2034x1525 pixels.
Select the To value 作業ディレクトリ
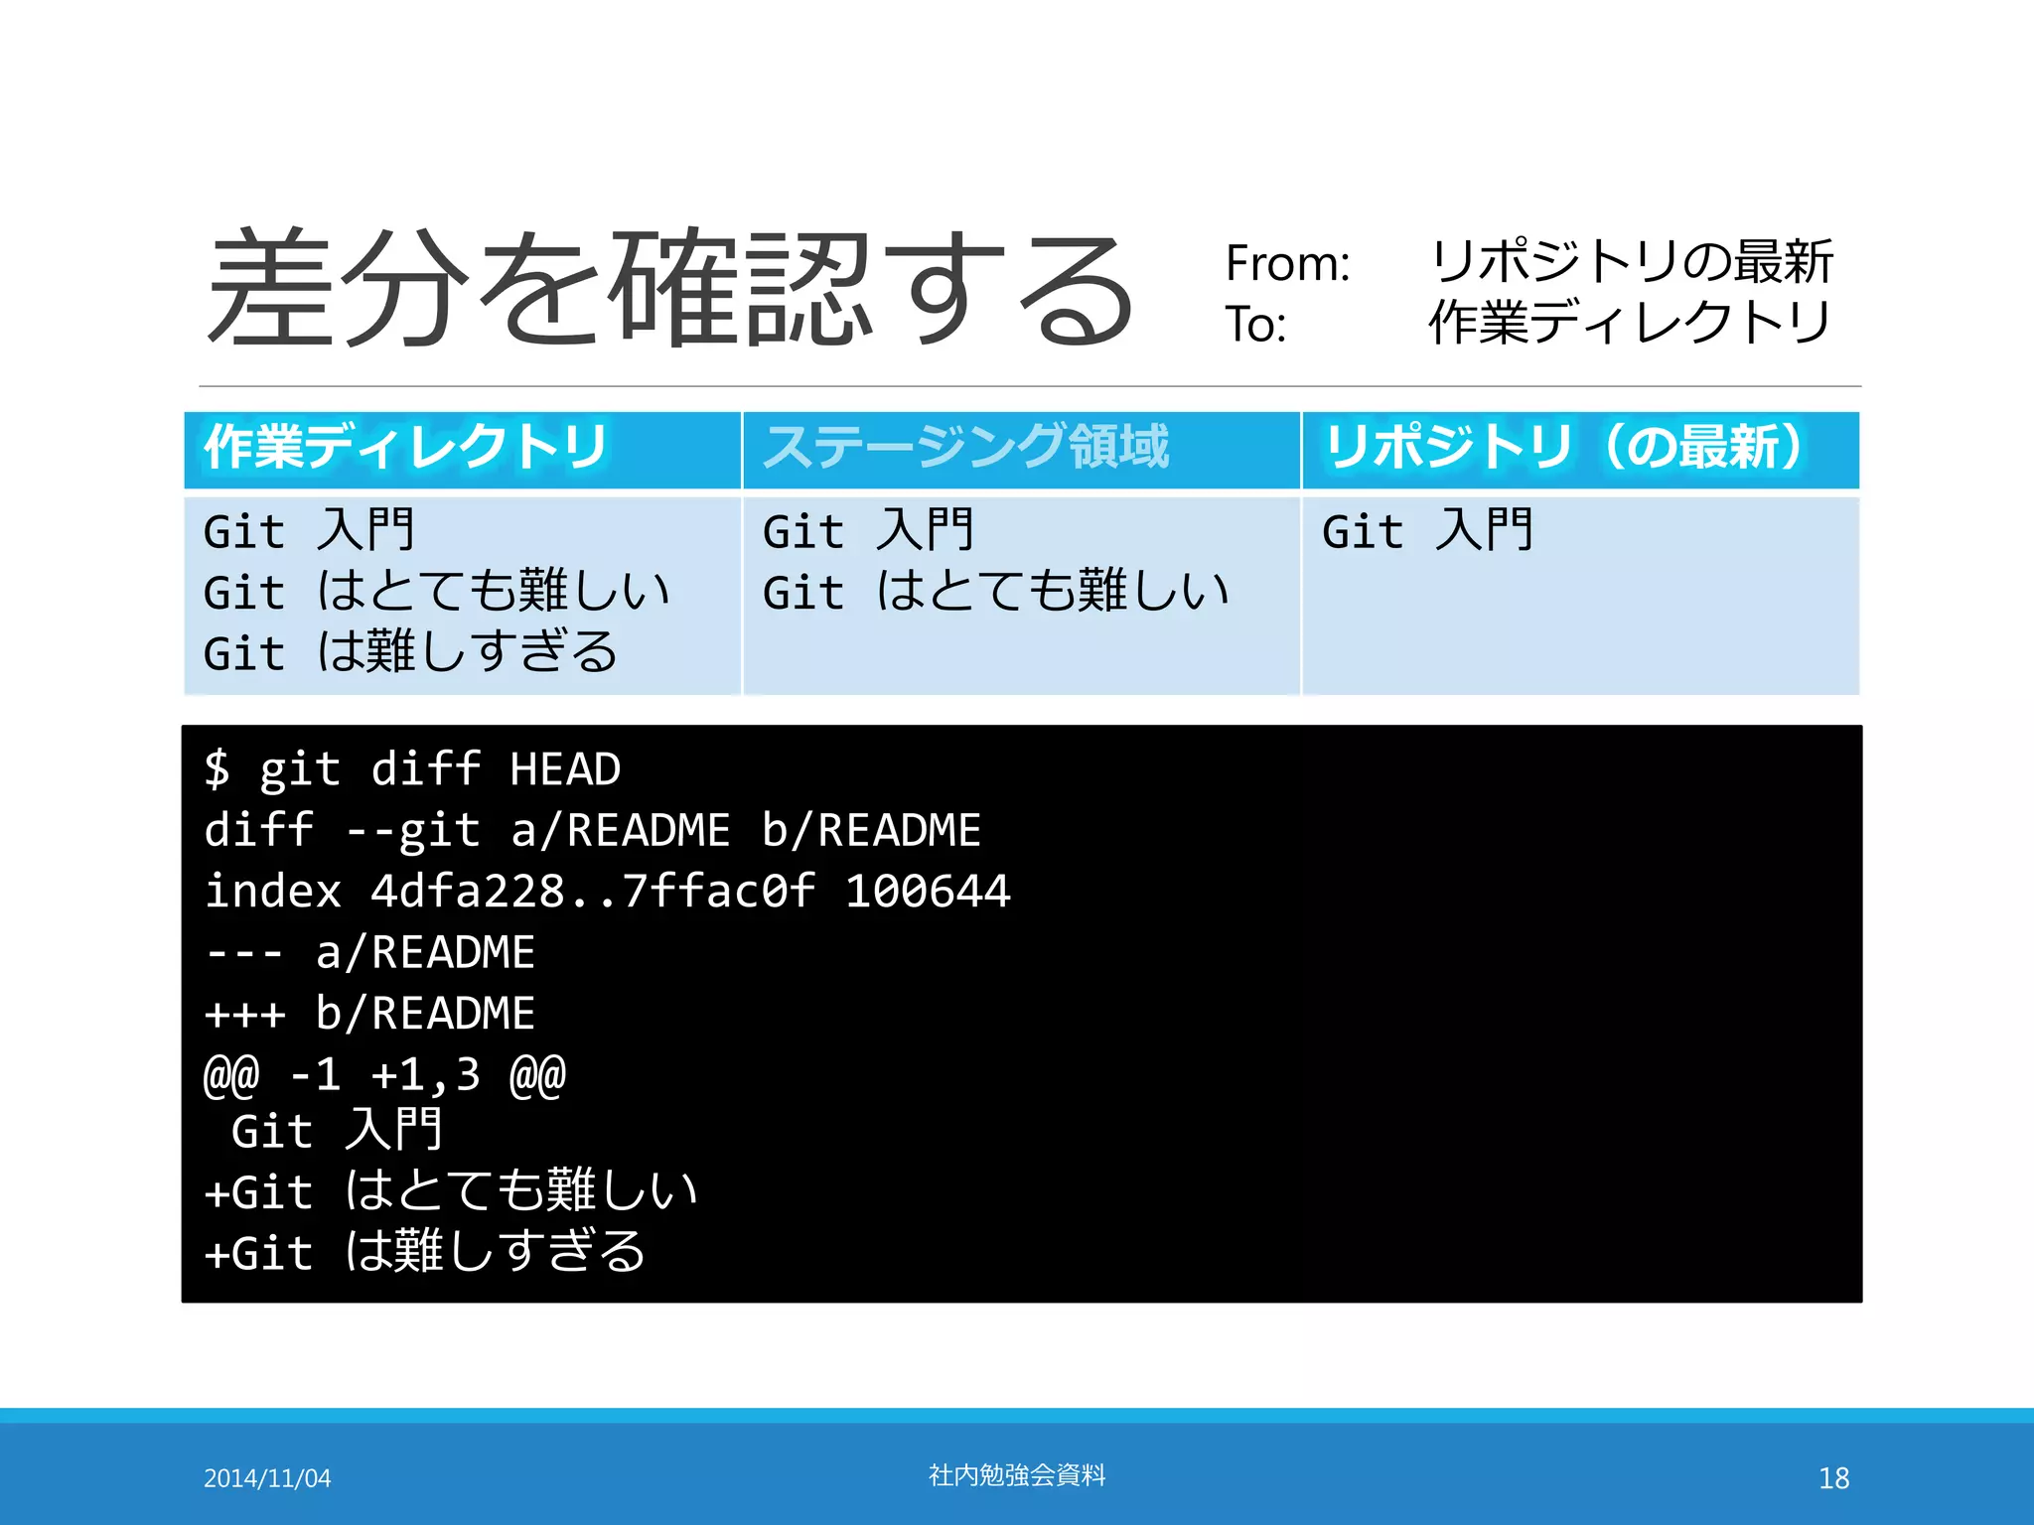[1629, 322]
